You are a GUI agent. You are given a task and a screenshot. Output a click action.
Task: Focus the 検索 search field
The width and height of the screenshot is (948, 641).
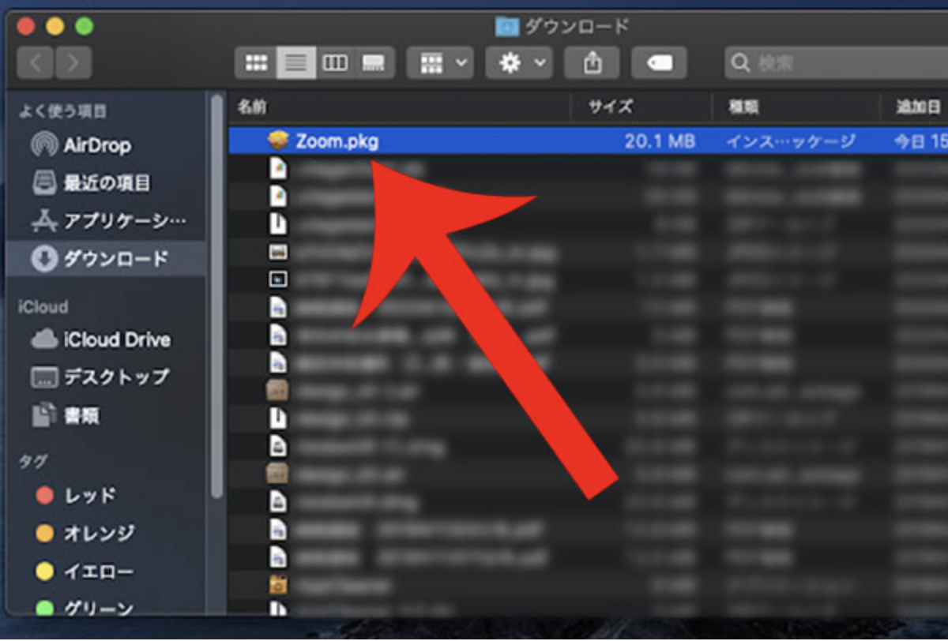[836, 63]
